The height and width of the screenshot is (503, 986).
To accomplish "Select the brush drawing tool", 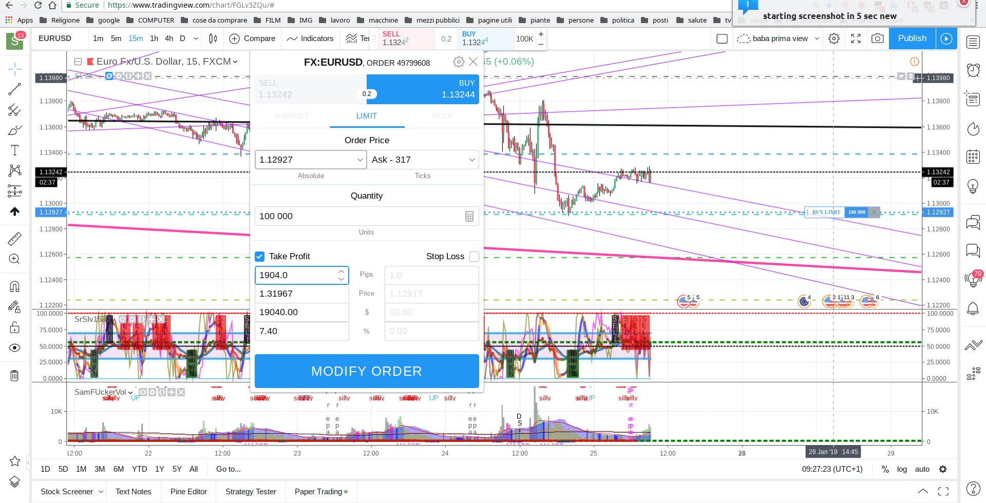I will [x=14, y=130].
